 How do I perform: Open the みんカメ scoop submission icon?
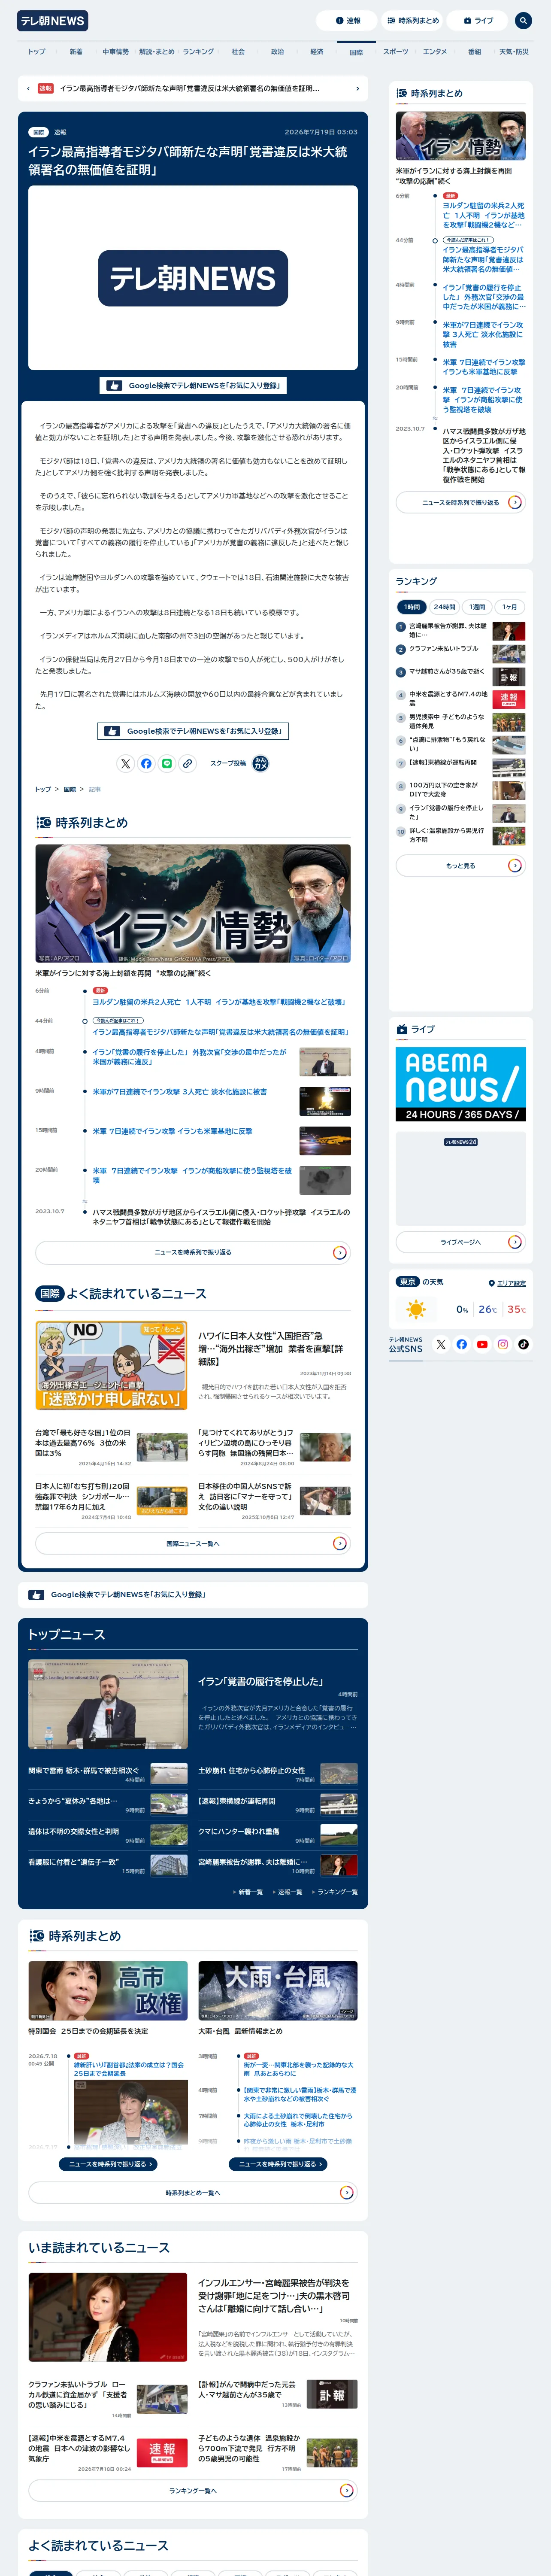260,763
